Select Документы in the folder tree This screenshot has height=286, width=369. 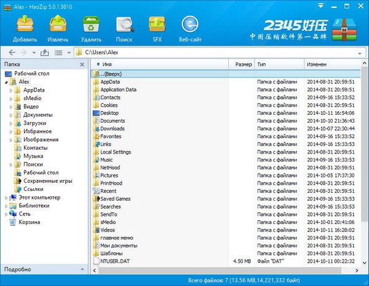coord(38,115)
